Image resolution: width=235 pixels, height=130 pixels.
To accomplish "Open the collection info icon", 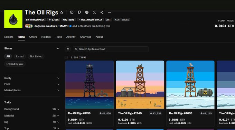I will [72, 12].
